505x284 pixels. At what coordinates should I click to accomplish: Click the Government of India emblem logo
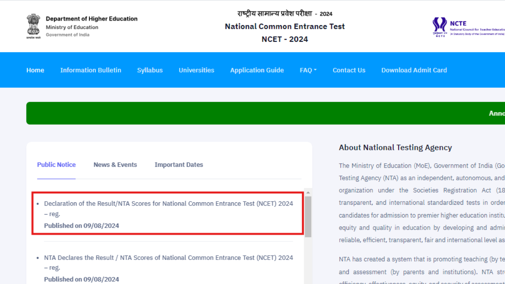[33, 26]
